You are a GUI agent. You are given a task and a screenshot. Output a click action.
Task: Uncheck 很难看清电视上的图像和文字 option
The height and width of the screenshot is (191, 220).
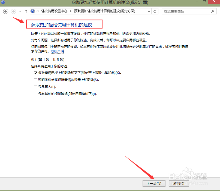pos(35,73)
